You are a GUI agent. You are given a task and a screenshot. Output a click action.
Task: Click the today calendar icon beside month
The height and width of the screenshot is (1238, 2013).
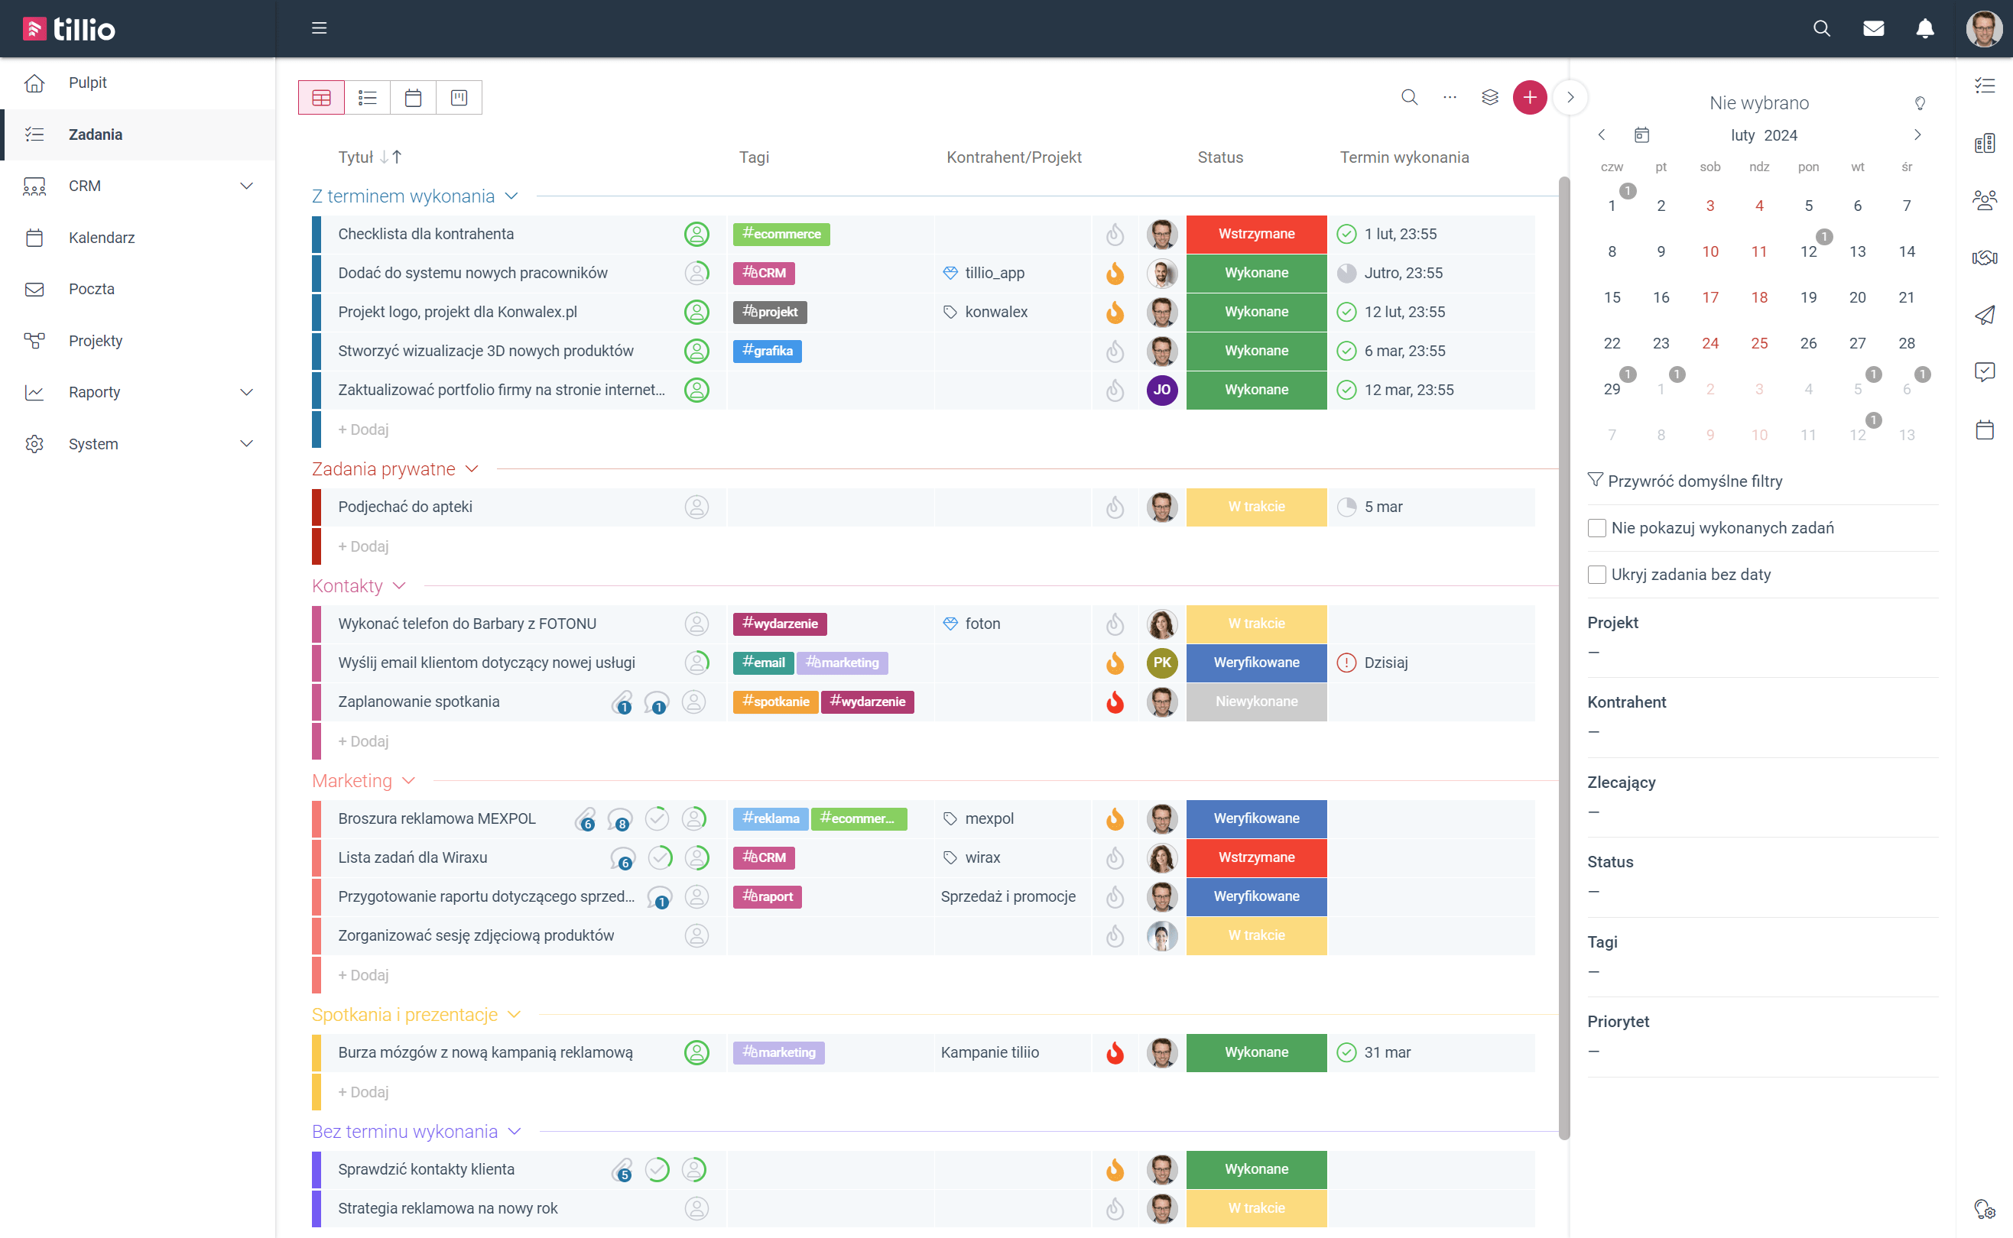[x=1641, y=135]
